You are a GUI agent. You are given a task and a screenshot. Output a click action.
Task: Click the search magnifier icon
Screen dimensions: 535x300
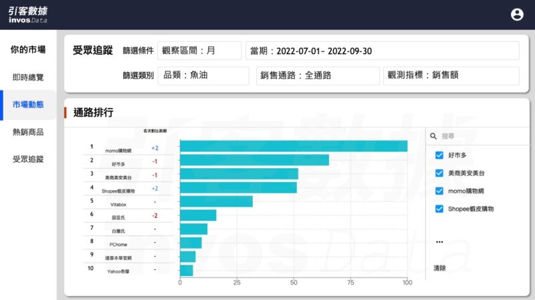(x=434, y=136)
